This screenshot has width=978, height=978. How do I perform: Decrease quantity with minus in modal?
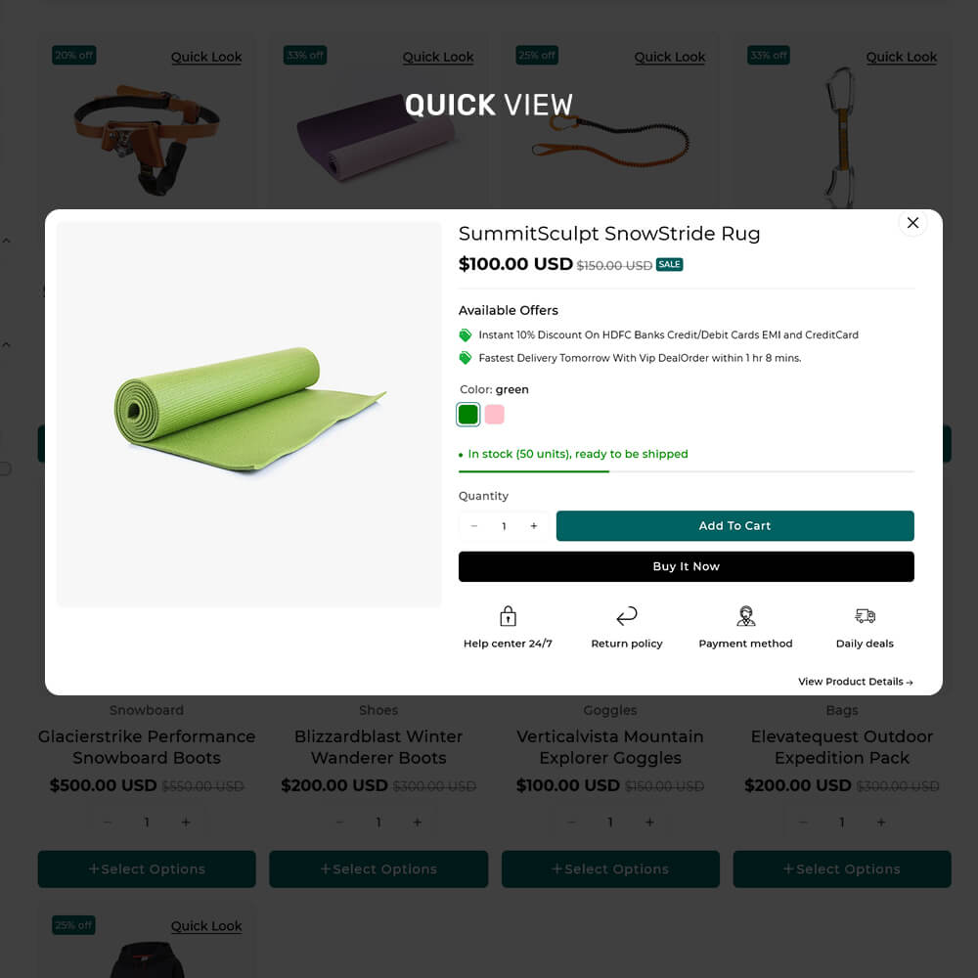(474, 526)
